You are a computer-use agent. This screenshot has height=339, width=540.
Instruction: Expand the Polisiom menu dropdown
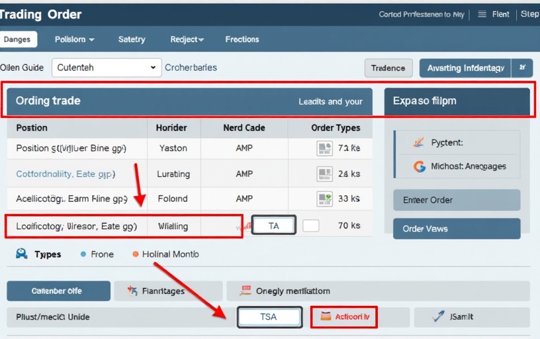(74, 40)
